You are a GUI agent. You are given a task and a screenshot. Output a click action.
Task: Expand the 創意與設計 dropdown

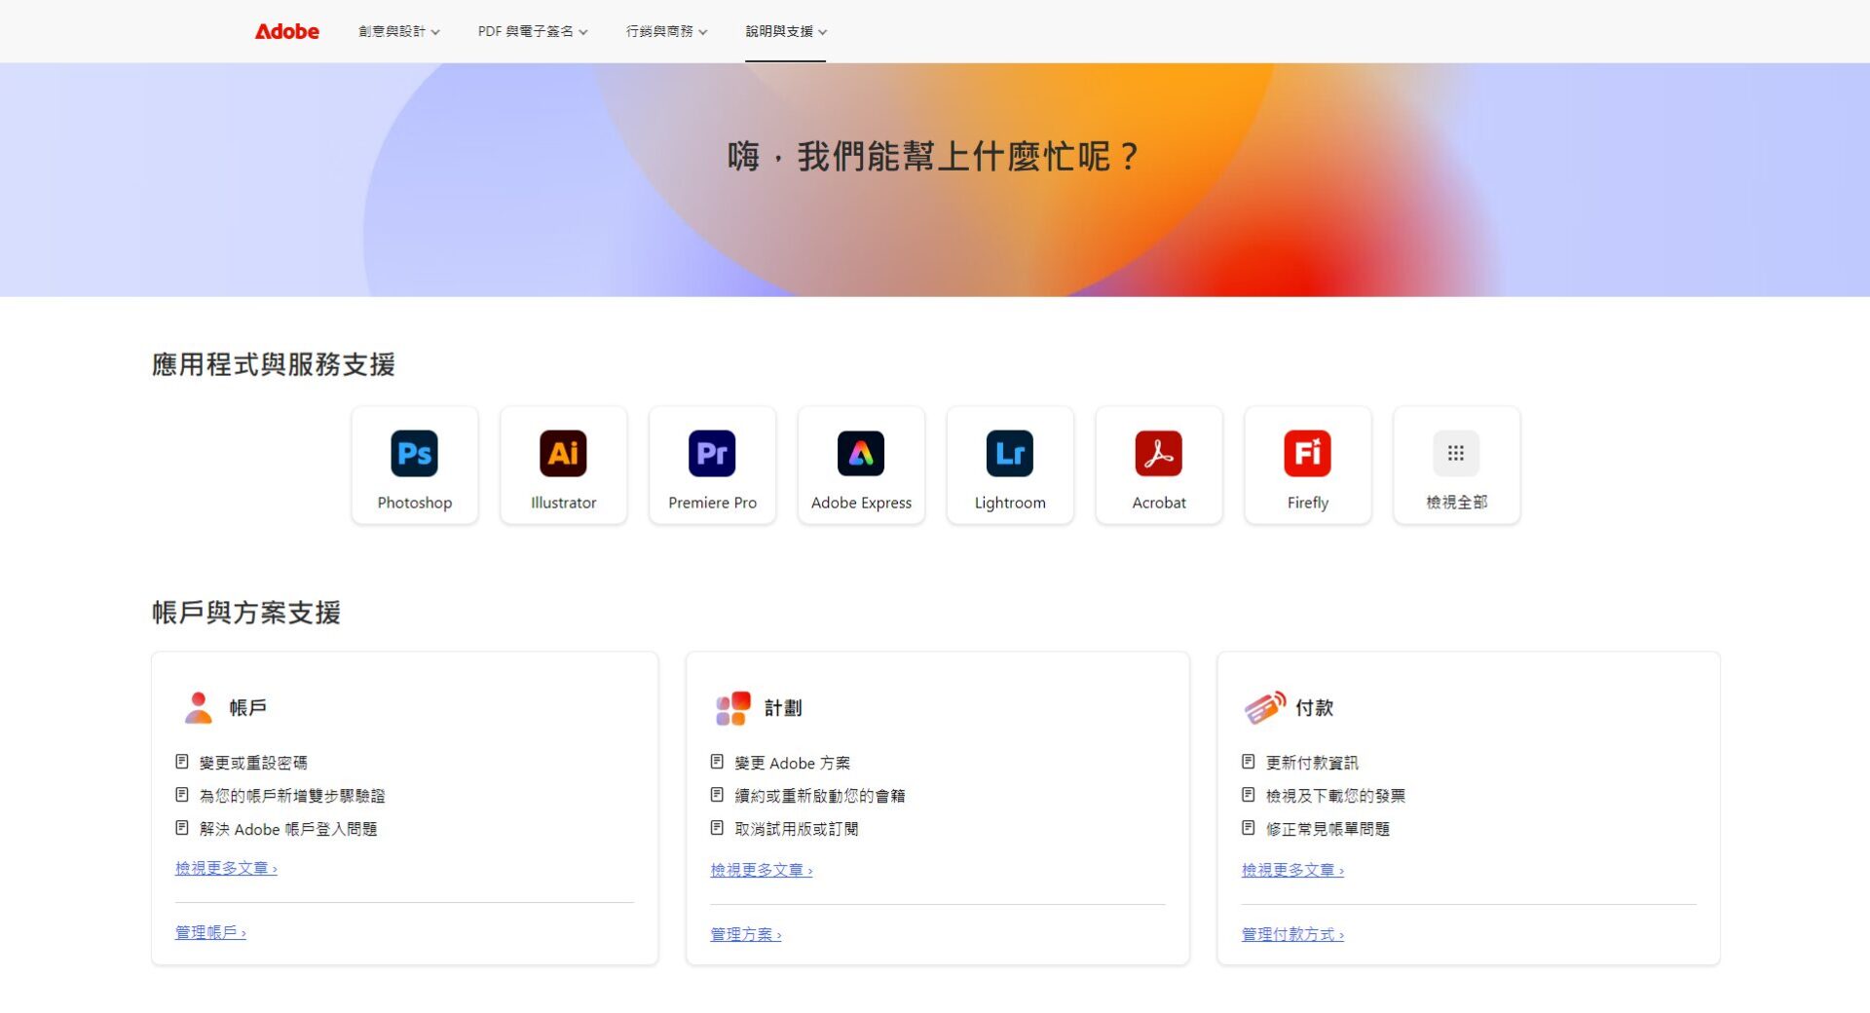tap(399, 30)
